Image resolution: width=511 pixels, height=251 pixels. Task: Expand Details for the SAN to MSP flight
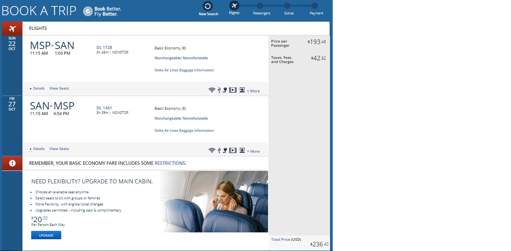(x=37, y=149)
